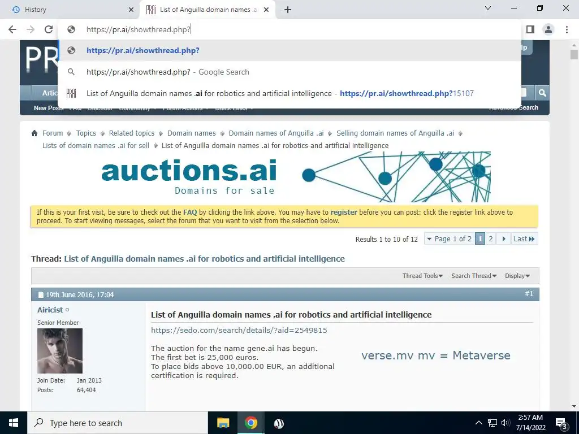The width and height of the screenshot is (579, 434).
Task: Open the Airicist user profile name
Action: click(50, 310)
